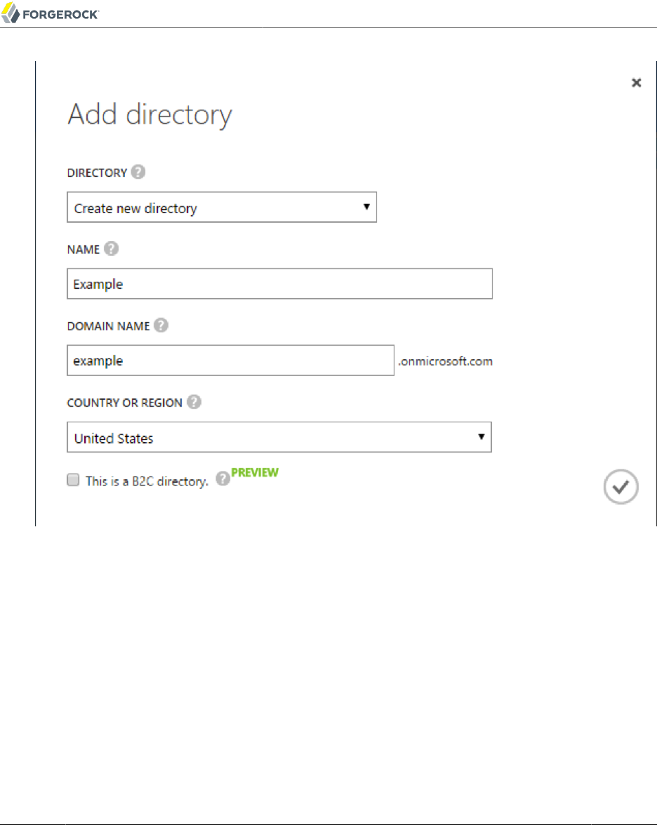The image size is (657, 825).
Task: Open the 'Create new directory' dropdown
Action: click(221, 208)
